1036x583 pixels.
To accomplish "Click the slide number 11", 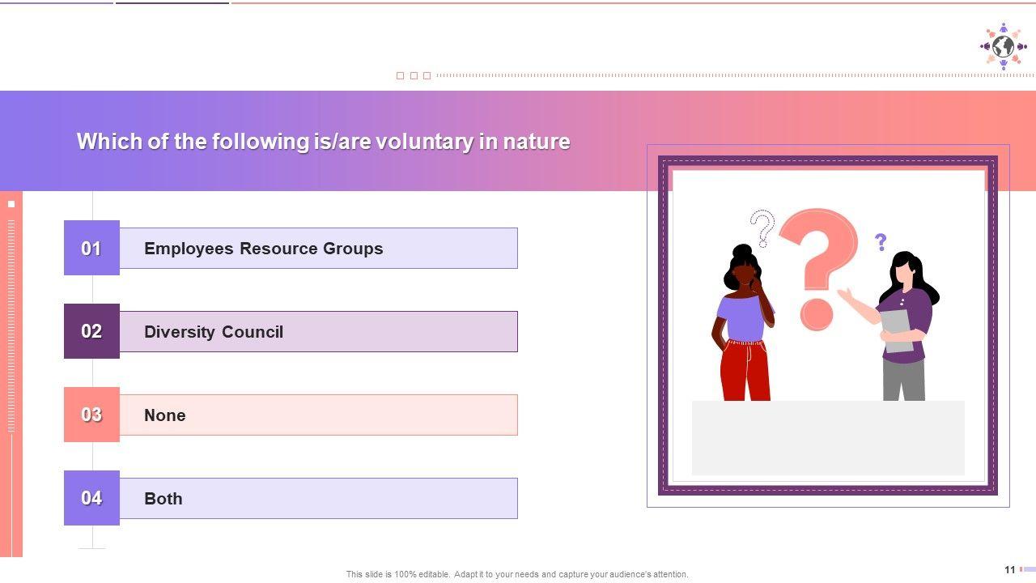I will tap(1009, 570).
